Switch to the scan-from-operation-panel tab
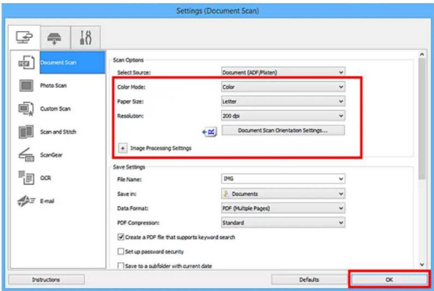434x291 pixels. (x=55, y=38)
